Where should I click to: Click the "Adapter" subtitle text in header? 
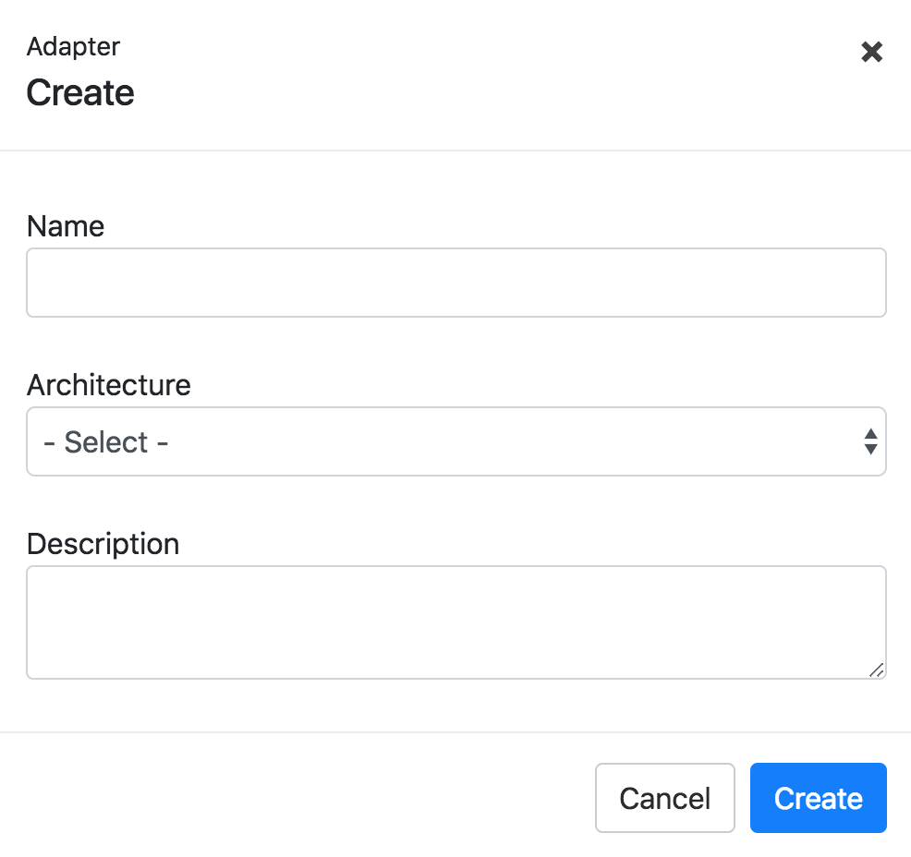[73, 46]
